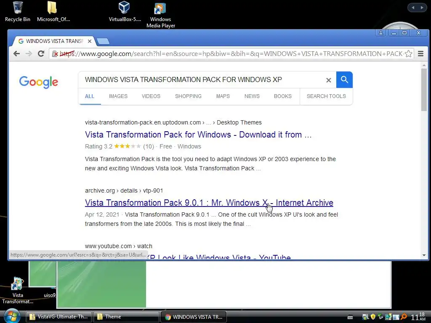Screen dimensions: 431x323
Task: Switch to the SHOPPING search tab
Action: pos(188,96)
